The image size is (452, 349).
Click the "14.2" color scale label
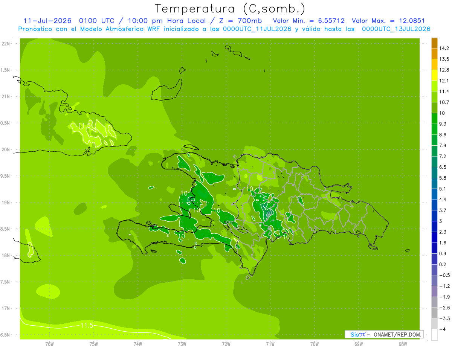pos(444,48)
